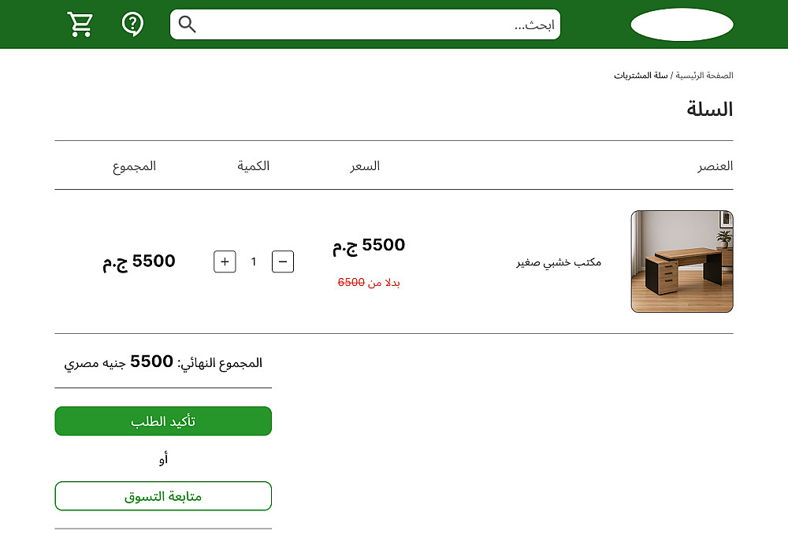
Task: Click product name مكتب خشبي صغير
Action: 559,262
